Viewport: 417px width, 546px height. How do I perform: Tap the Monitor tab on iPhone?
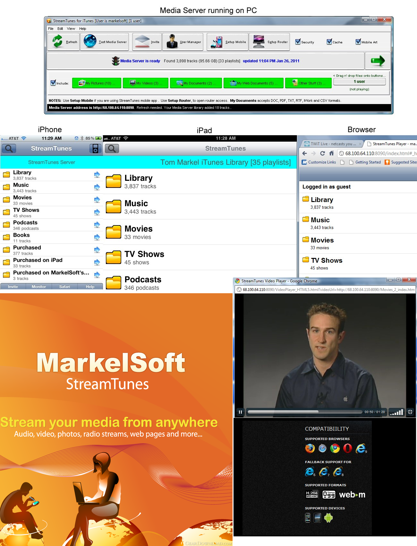(x=39, y=286)
